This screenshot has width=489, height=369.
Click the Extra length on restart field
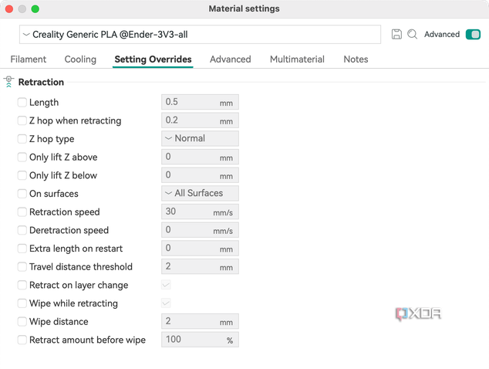(200, 248)
